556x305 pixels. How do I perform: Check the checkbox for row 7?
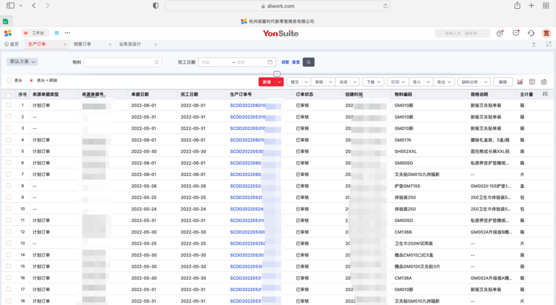click(9, 174)
